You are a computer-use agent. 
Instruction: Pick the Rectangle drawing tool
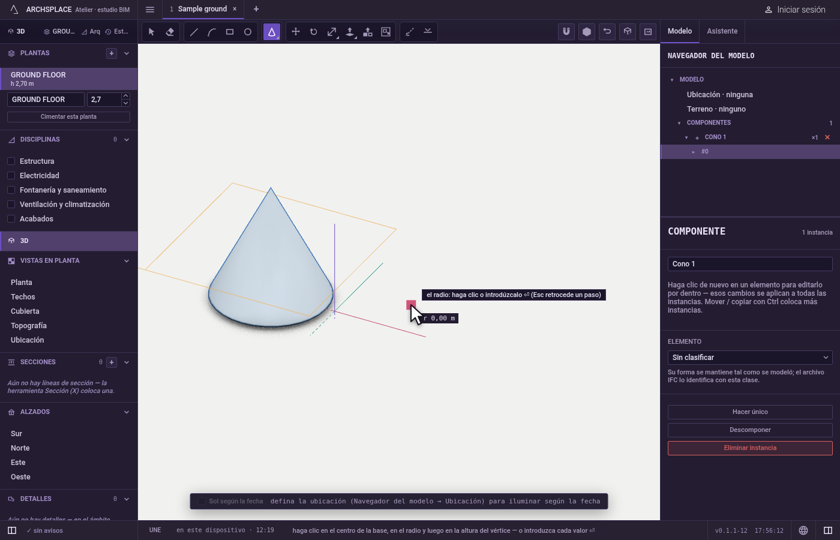[x=230, y=32]
